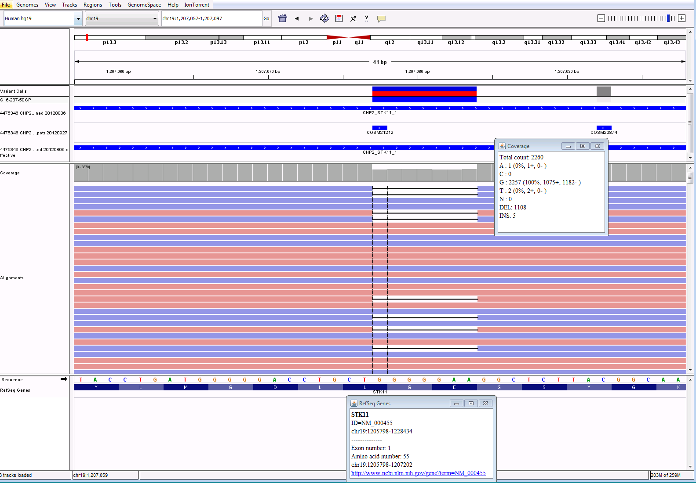Zoom in using the plus icon
The width and height of the screenshot is (696, 483).
(x=681, y=18)
